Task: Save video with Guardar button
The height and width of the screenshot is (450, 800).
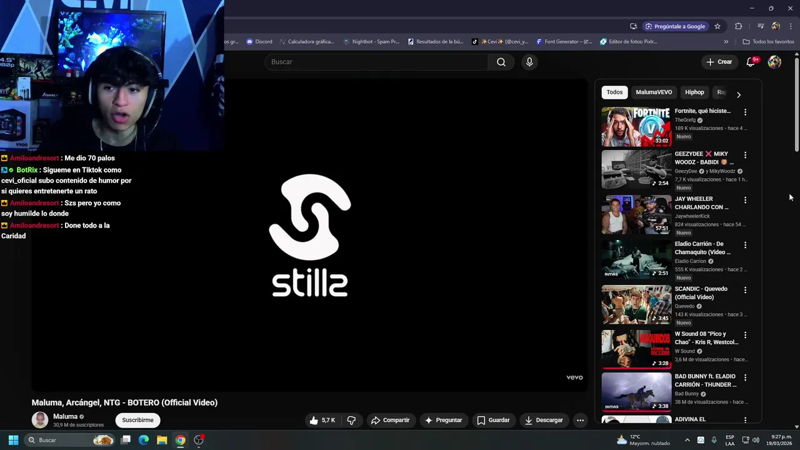Action: pos(493,420)
